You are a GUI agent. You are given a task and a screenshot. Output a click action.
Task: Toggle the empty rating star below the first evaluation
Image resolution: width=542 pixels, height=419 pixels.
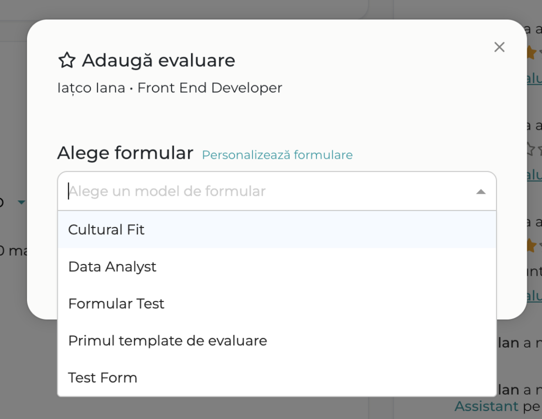[x=532, y=150]
